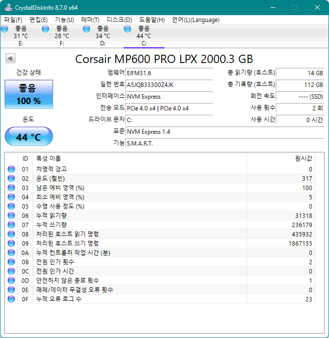Open the 편집(E) menu
This screenshot has width=329, height=338.
[39, 20]
